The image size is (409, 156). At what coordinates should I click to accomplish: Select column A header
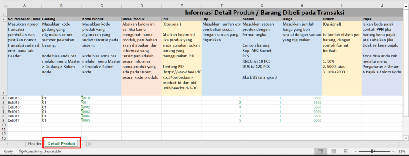click(x=24, y=6)
